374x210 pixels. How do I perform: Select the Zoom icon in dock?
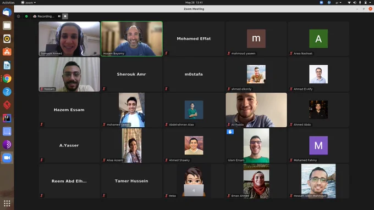[7, 158]
